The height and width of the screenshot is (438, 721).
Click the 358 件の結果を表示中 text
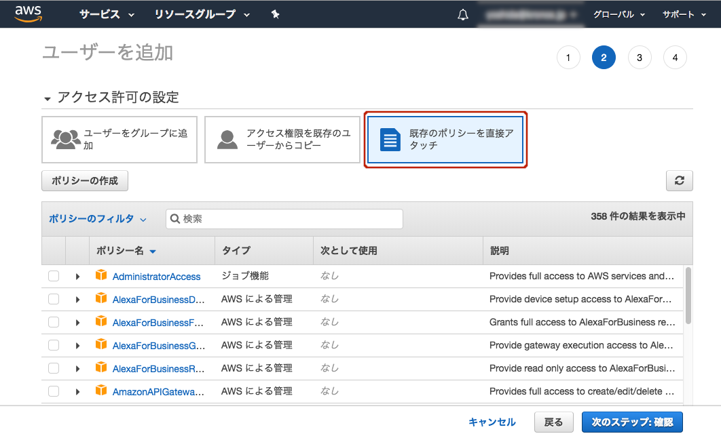pyautogui.click(x=637, y=216)
